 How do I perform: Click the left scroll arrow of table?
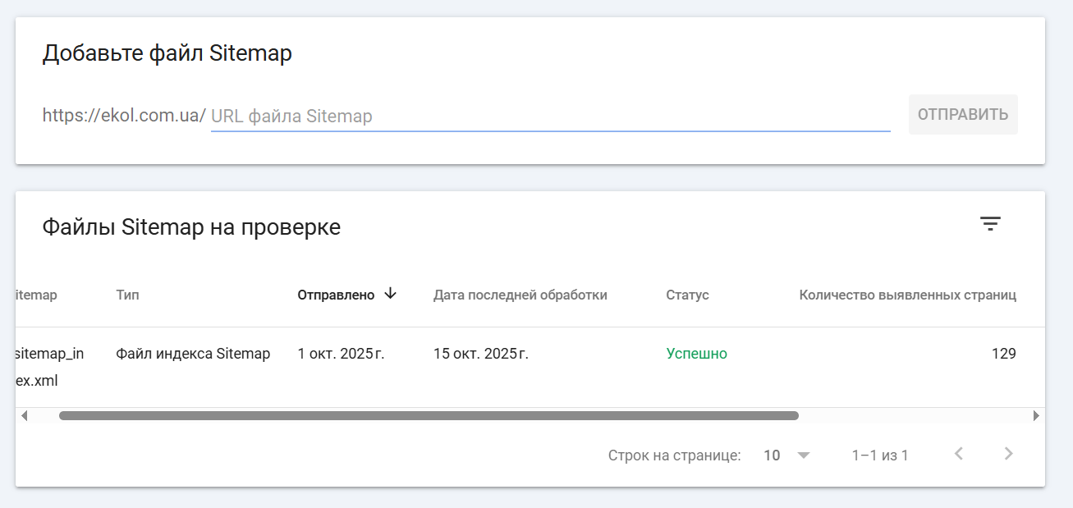click(24, 416)
